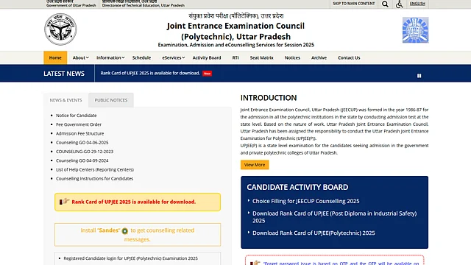Open Counselling Instructions for Candidates link
This screenshot has width=471, height=265.
point(94,178)
